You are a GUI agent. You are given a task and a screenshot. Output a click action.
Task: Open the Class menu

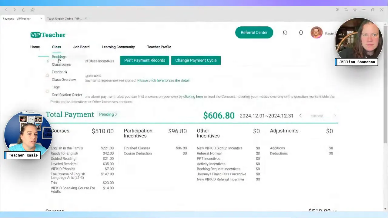pyautogui.click(x=56, y=47)
